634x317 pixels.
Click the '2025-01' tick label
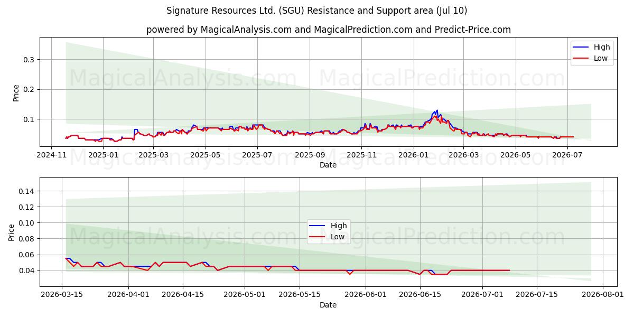(103, 155)
